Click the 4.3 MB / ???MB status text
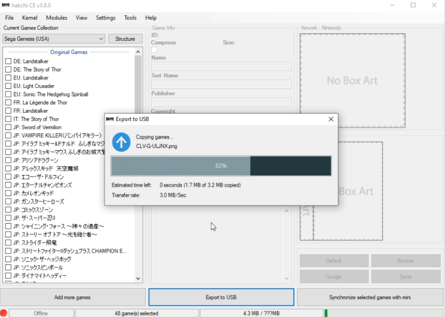This screenshot has width=445, height=318. click(x=262, y=313)
